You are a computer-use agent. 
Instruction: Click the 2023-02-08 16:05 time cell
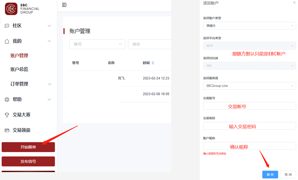156,94
